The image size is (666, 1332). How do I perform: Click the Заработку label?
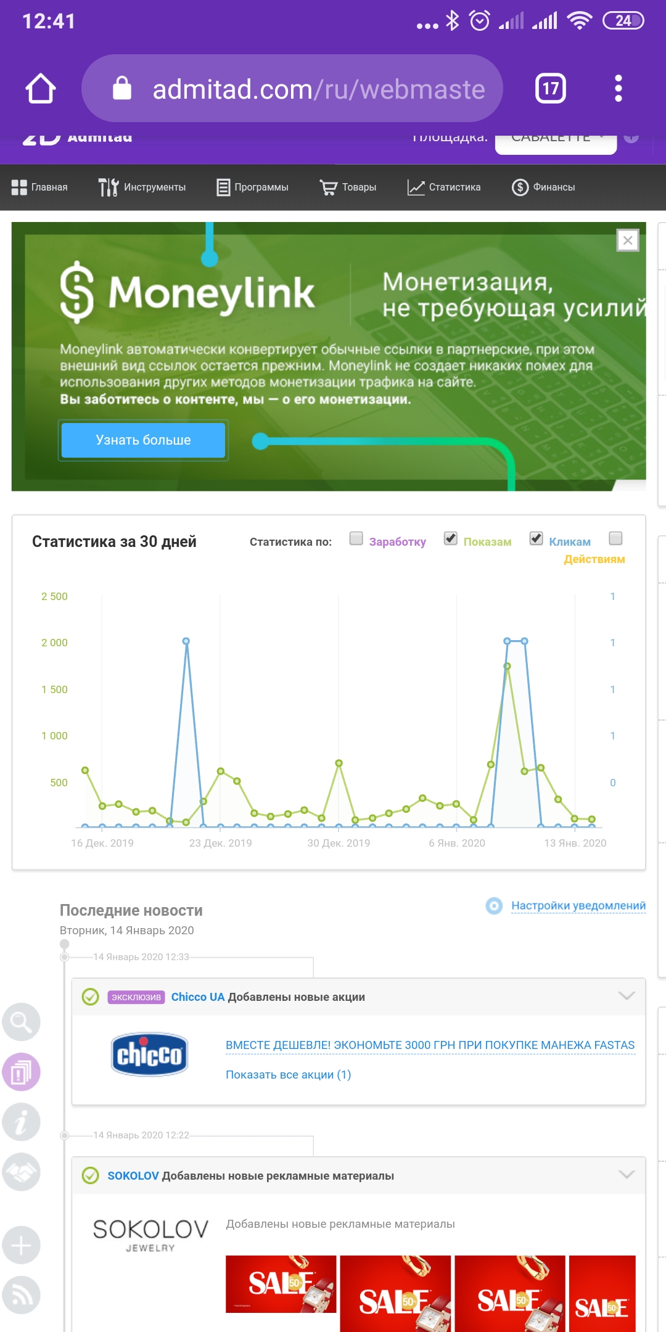(397, 542)
